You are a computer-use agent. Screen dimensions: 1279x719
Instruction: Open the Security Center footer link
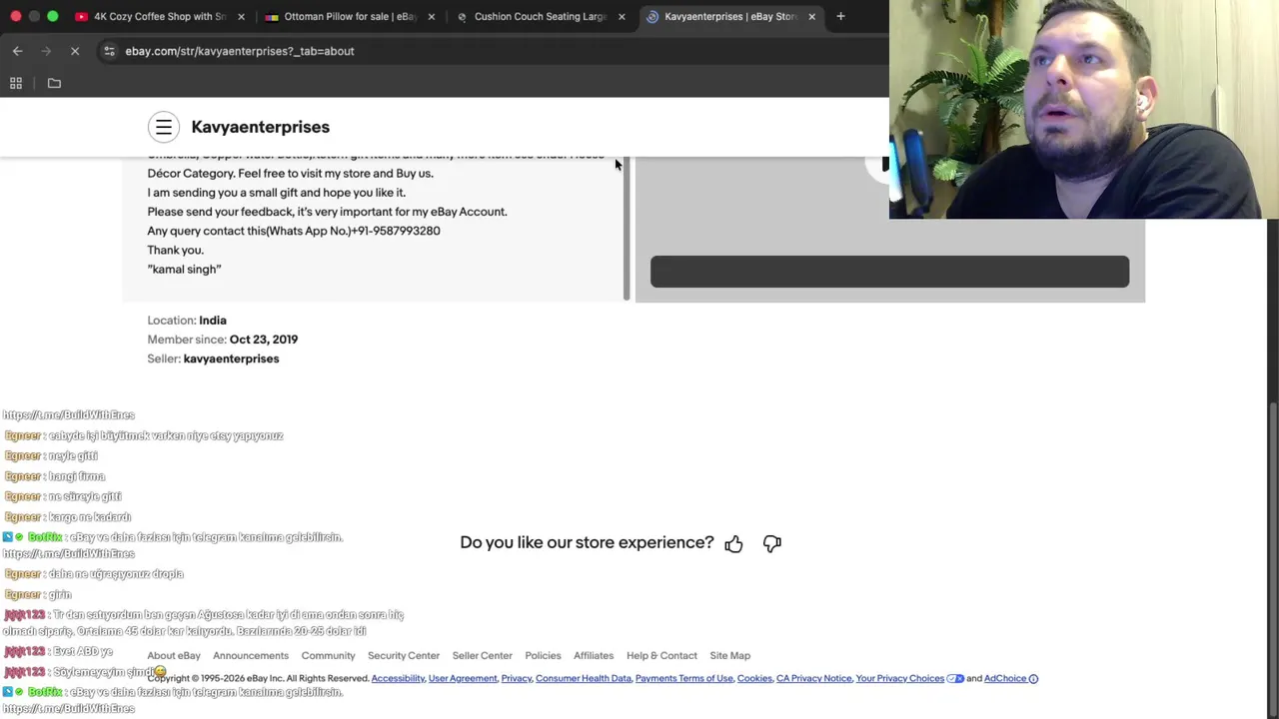coord(404,656)
